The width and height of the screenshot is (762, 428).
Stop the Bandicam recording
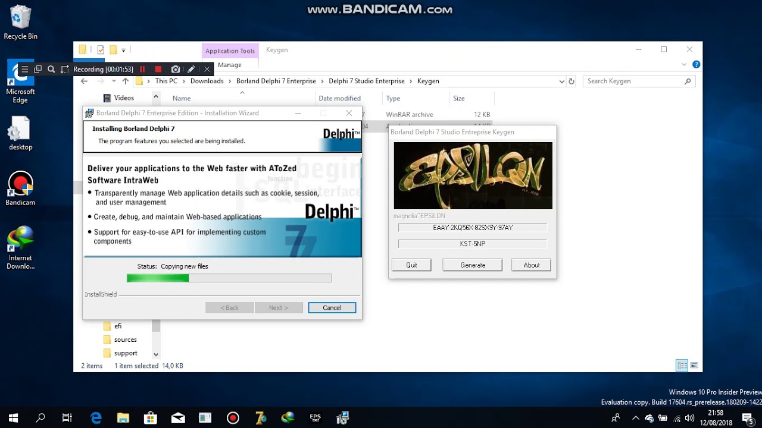[158, 70]
